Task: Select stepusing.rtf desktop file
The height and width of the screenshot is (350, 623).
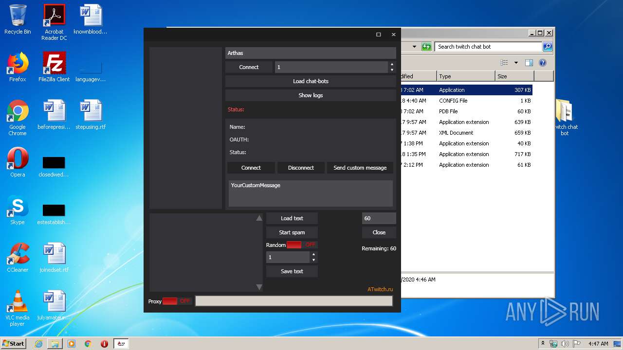Action: click(91, 115)
